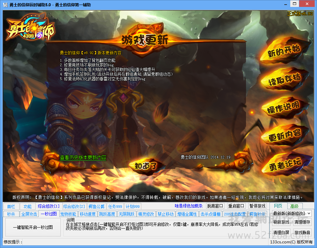Click the 勇士的信仰 4399 game logo
317x248 pixels.
coord(30,27)
